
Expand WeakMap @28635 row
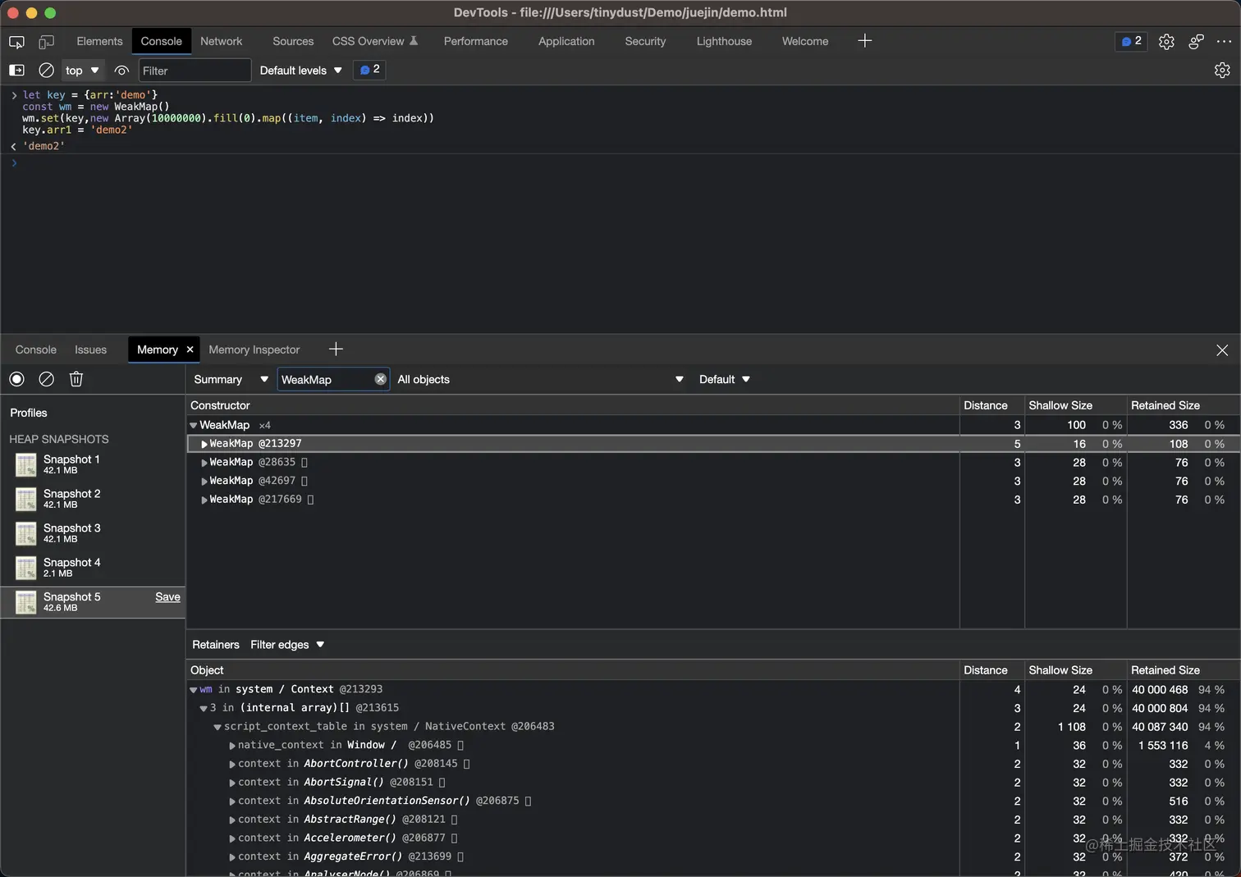tap(204, 463)
